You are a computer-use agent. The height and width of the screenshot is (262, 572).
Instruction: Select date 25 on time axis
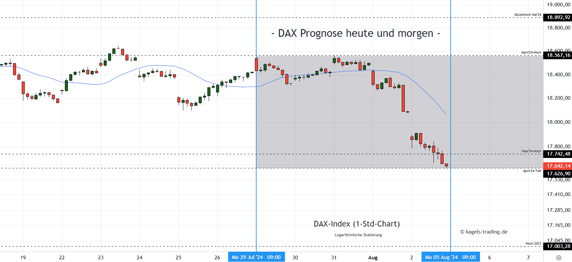tap(178, 257)
